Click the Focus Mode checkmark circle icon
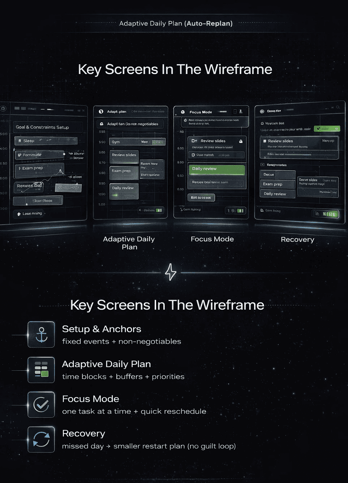 [41, 405]
